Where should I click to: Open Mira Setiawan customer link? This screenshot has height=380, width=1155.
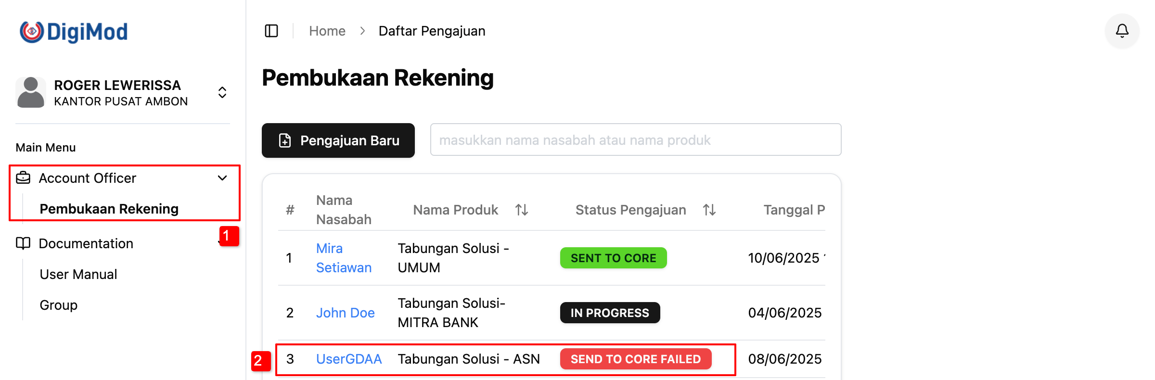[x=343, y=258]
